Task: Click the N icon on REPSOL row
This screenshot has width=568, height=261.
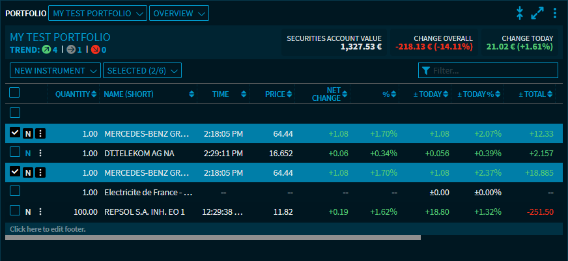Action: pyautogui.click(x=28, y=212)
